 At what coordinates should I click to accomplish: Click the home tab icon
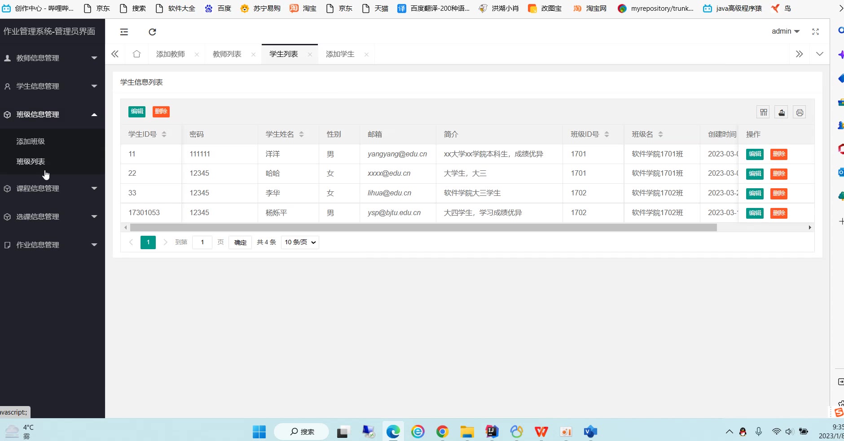point(136,54)
